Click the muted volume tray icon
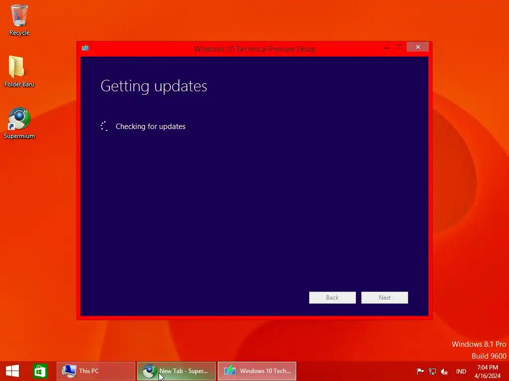 pyautogui.click(x=444, y=371)
